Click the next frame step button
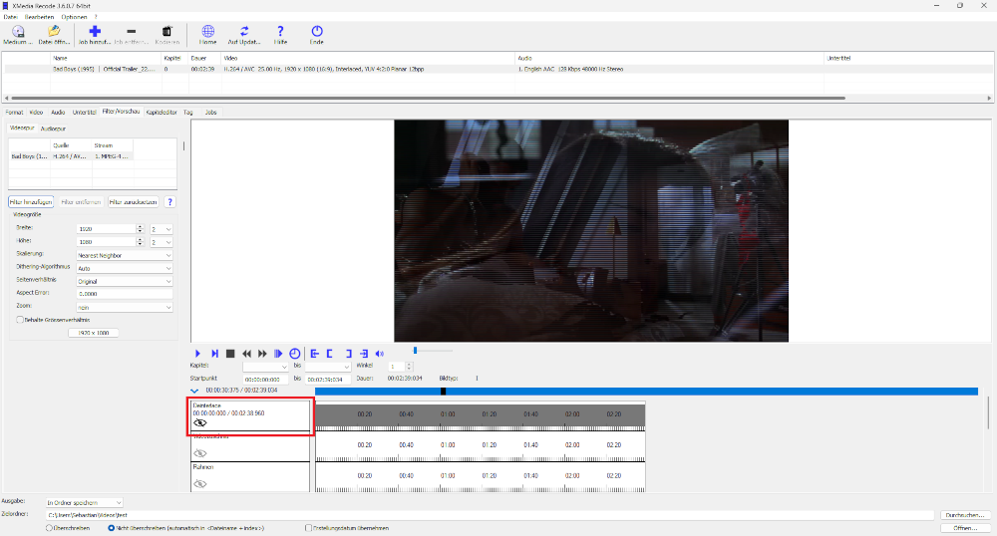The height and width of the screenshot is (536, 997). [215, 354]
